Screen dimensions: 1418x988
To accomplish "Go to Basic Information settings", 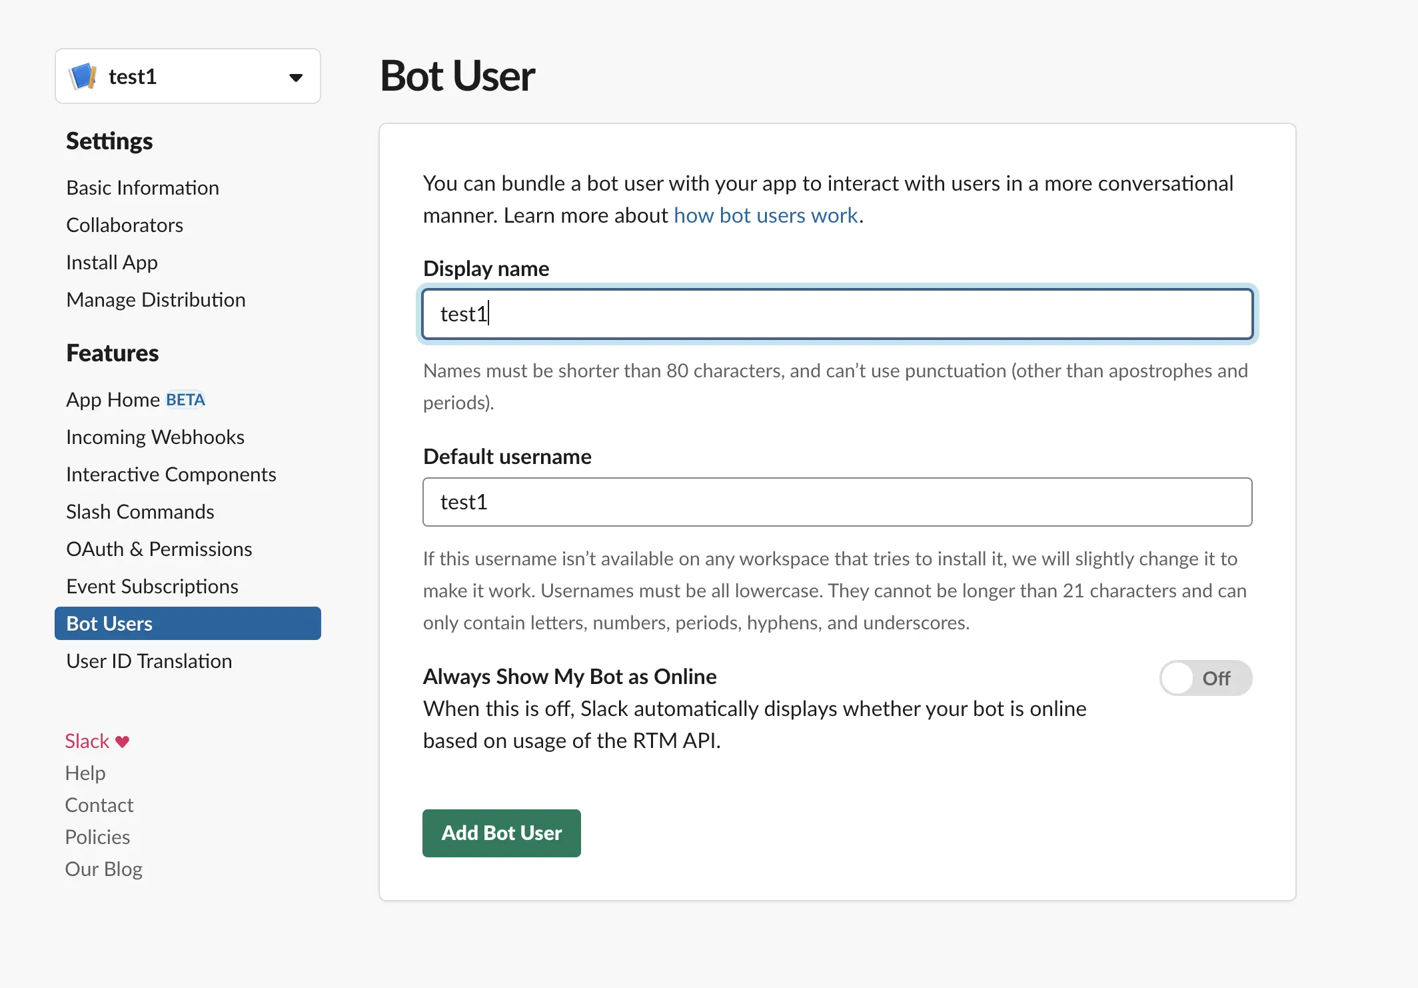I will [143, 187].
